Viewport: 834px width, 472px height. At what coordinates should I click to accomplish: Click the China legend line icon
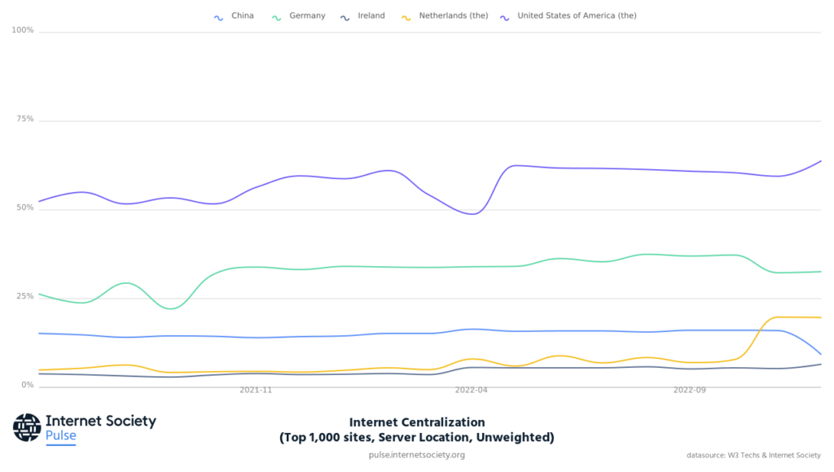[217, 16]
